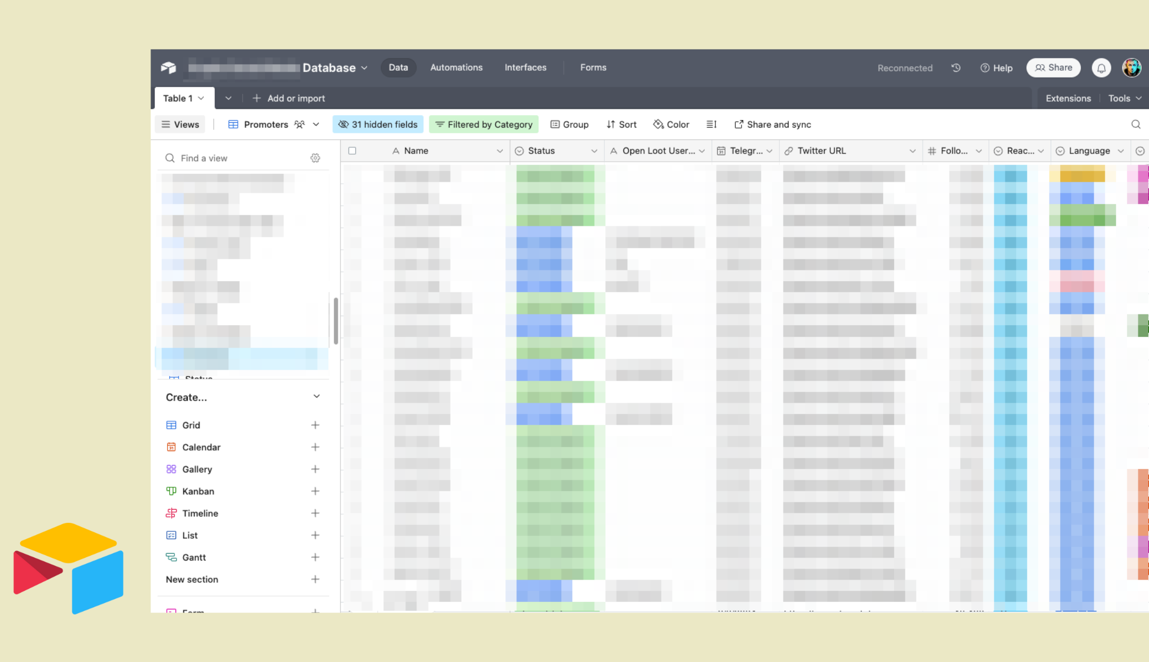Screen dimensions: 1149x662
Task: Tick the select-all rows checkbox
Action: (x=352, y=151)
